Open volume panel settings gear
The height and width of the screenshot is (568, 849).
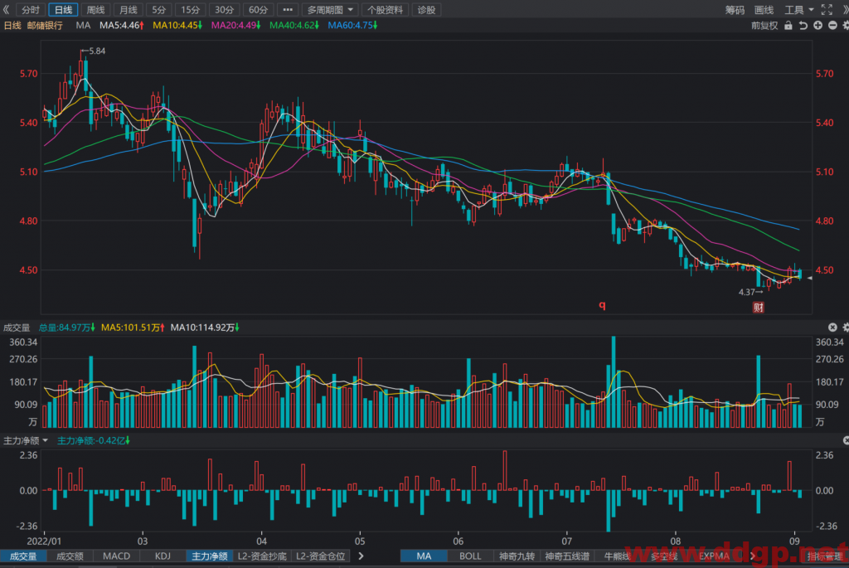point(845,327)
